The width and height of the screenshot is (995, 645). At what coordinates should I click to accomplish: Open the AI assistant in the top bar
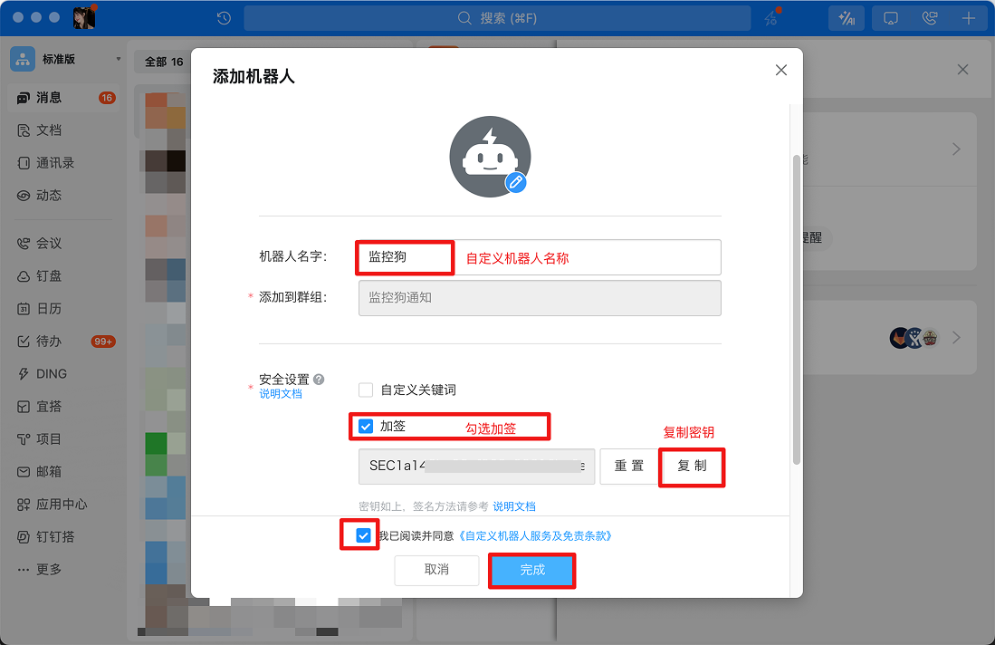[x=846, y=18]
